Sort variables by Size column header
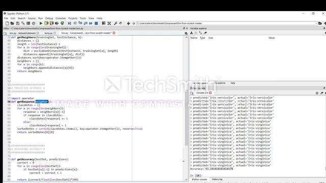The width and height of the screenshot is (326, 183). tap(210, 38)
